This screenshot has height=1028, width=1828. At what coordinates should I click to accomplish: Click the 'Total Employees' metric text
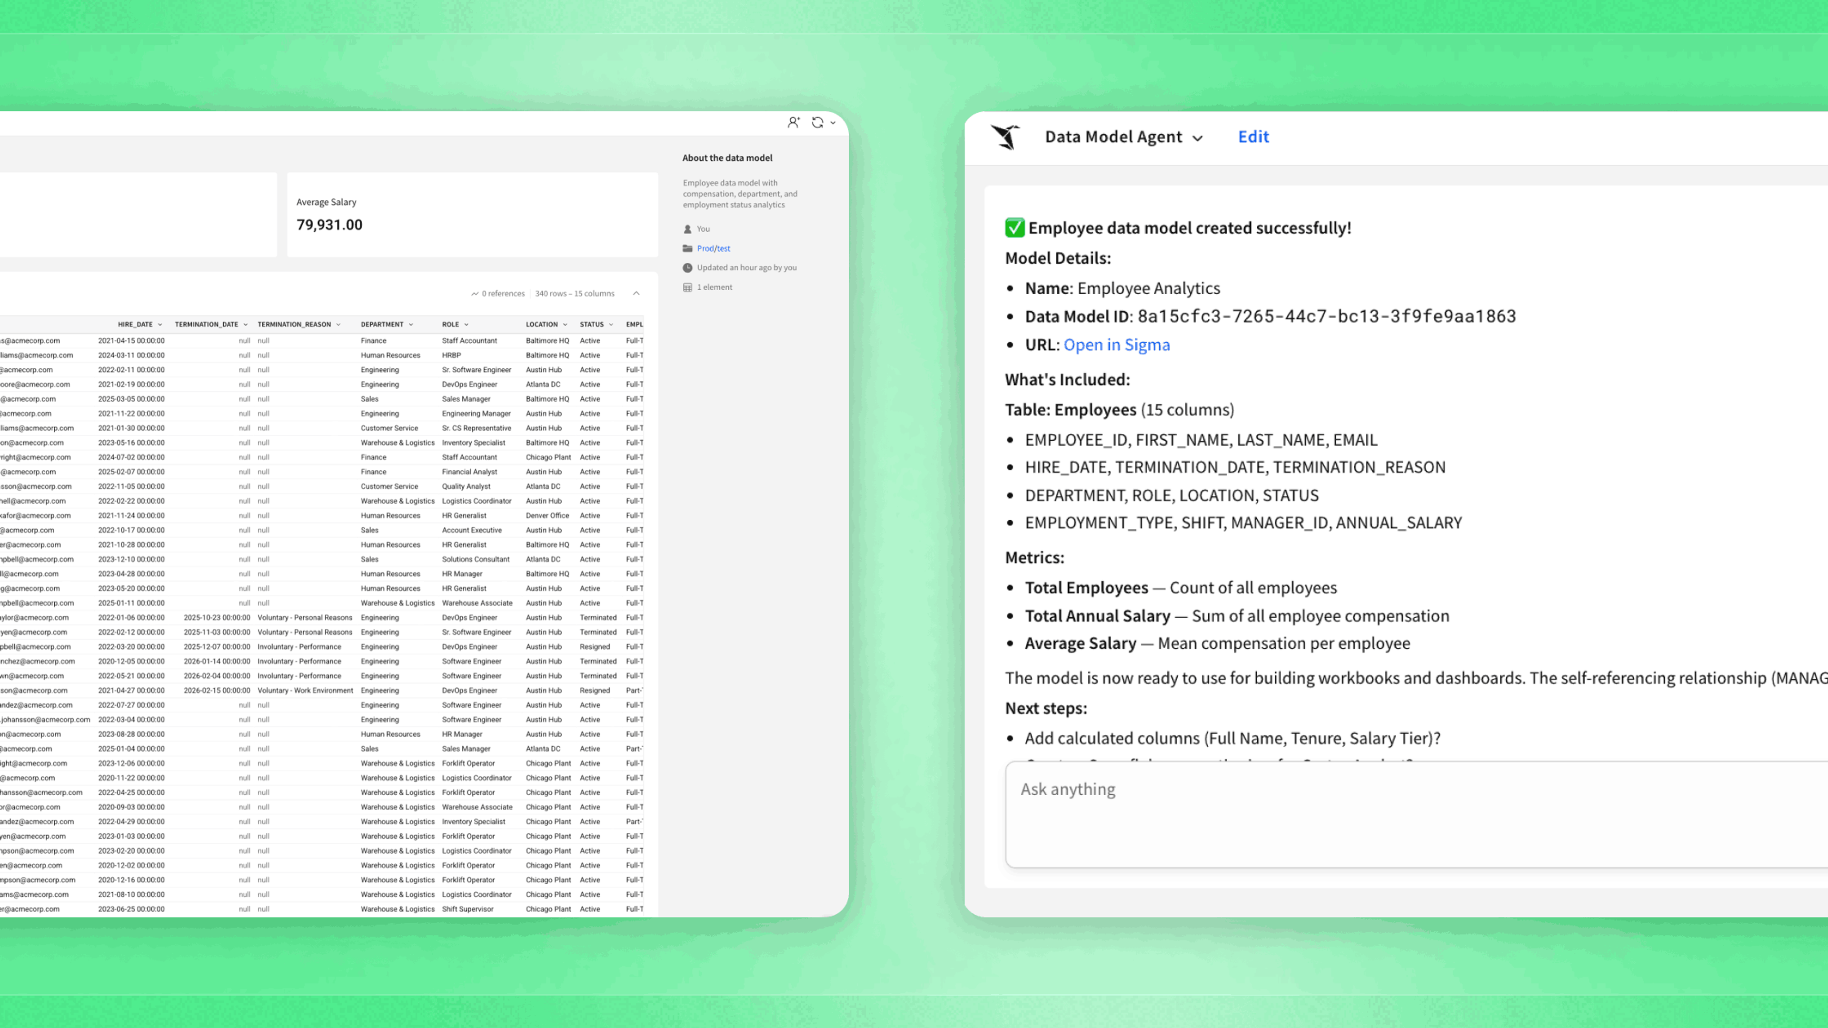click(x=1086, y=587)
